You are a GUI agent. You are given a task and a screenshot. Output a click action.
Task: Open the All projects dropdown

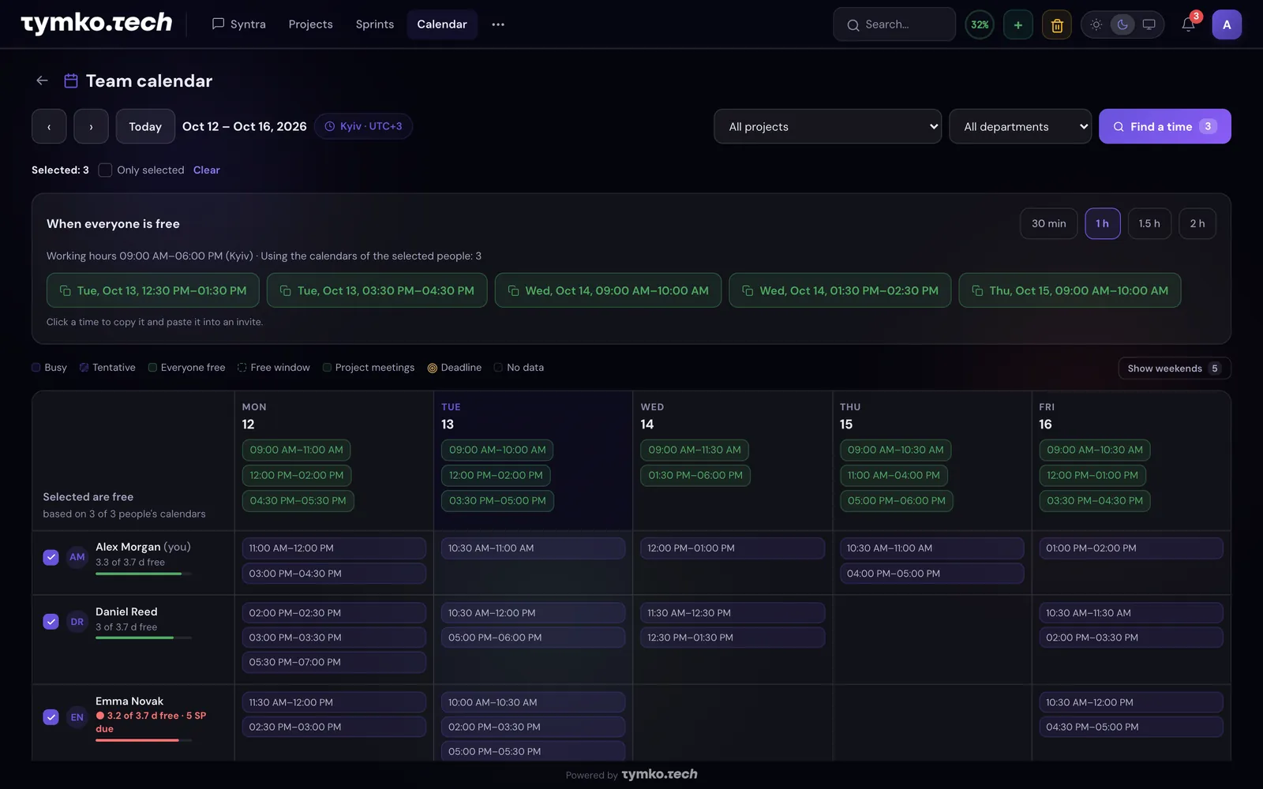[x=827, y=126]
